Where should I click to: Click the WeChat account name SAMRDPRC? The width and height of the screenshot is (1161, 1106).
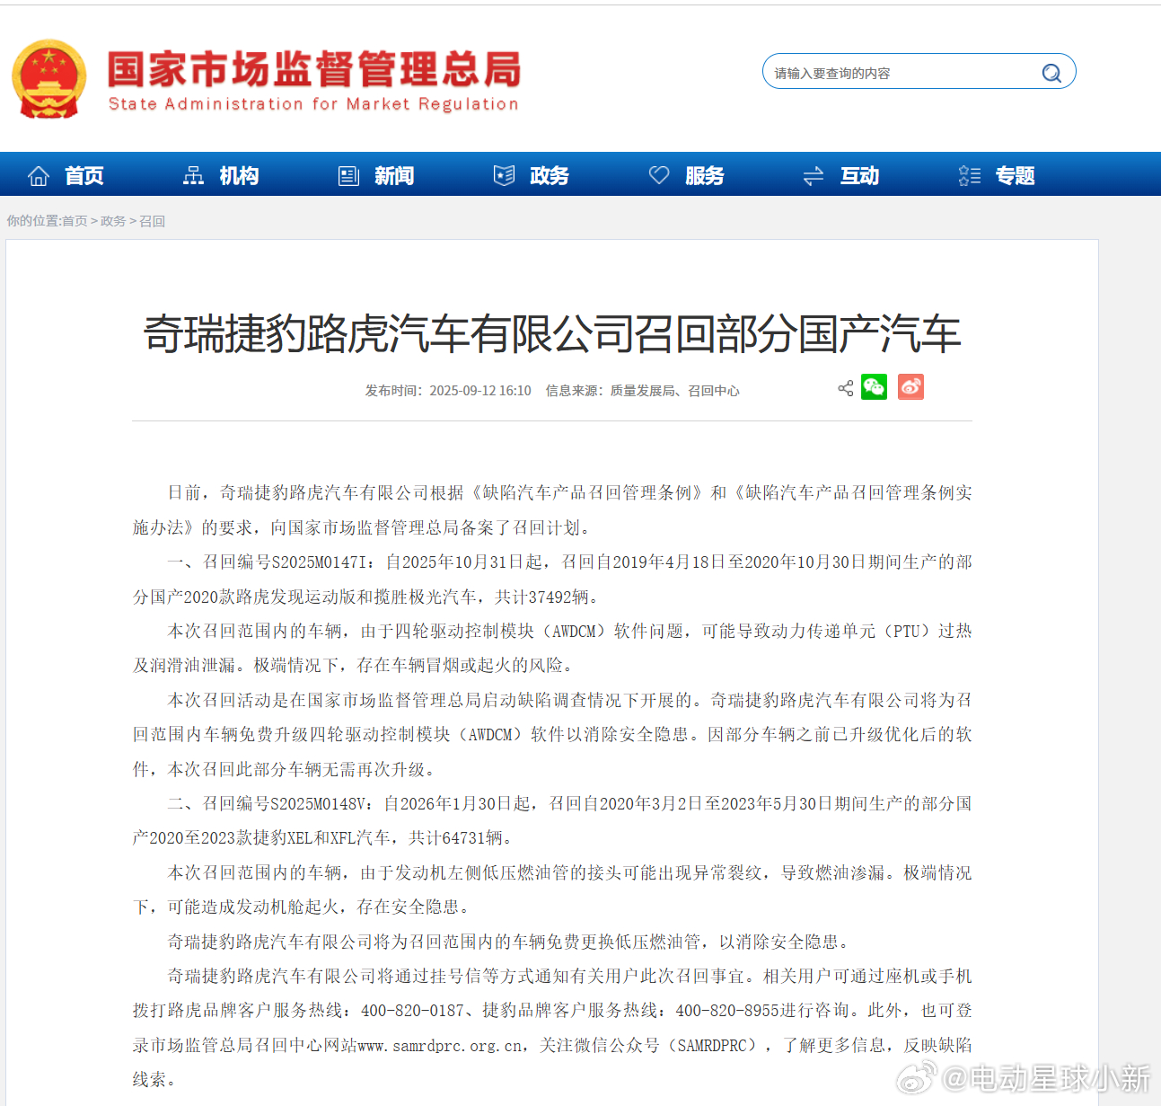pos(711,1046)
